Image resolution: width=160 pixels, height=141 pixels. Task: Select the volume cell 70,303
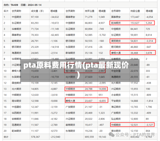[x=35, y=35]
